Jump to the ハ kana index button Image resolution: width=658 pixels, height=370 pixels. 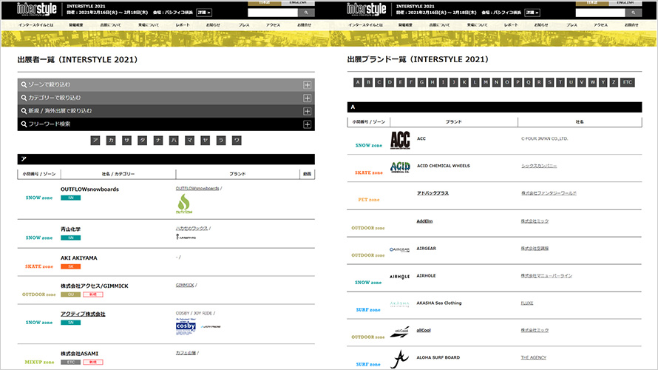pos(174,141)
